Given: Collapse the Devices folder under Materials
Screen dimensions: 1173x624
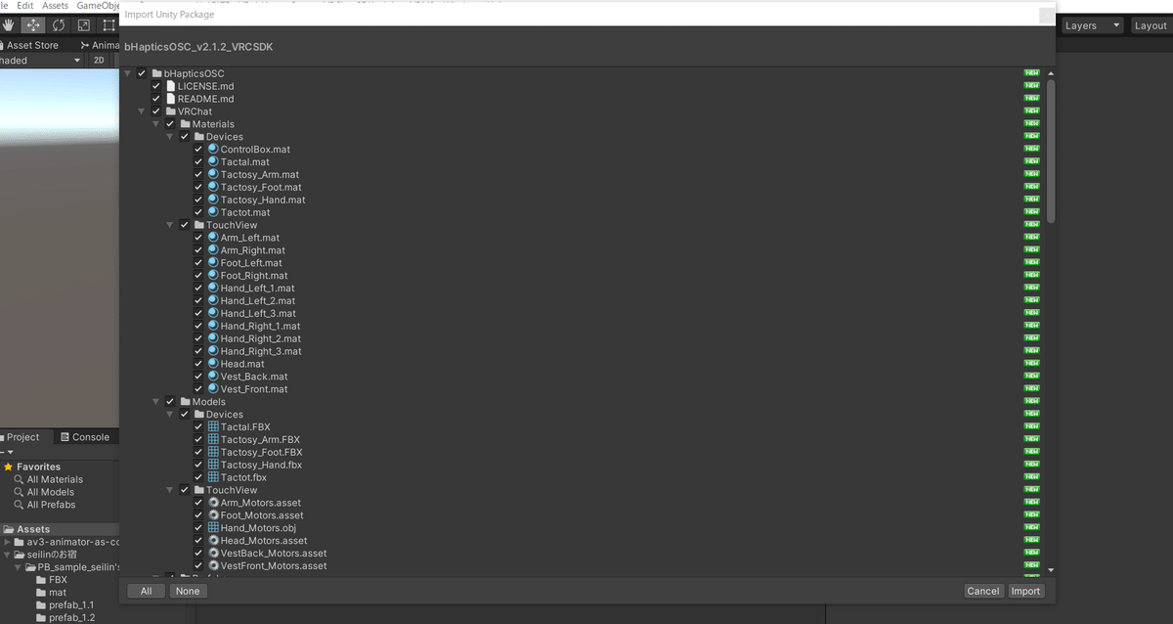Looking at the screenshot, I should (x=170, y=137).
